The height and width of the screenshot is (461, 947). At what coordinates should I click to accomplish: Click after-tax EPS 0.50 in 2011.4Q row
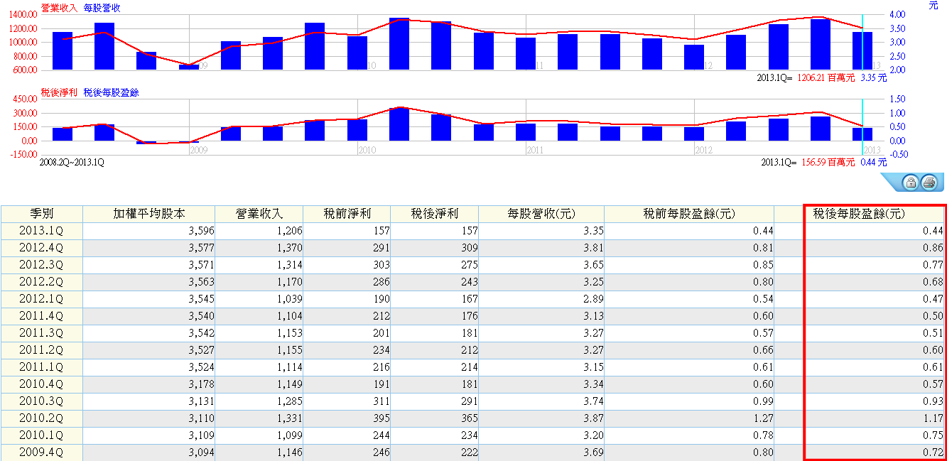pos(932,316)
